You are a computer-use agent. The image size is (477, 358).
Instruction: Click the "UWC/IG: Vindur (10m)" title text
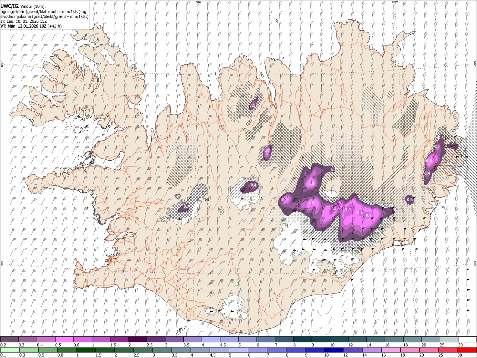coord(23,6)
